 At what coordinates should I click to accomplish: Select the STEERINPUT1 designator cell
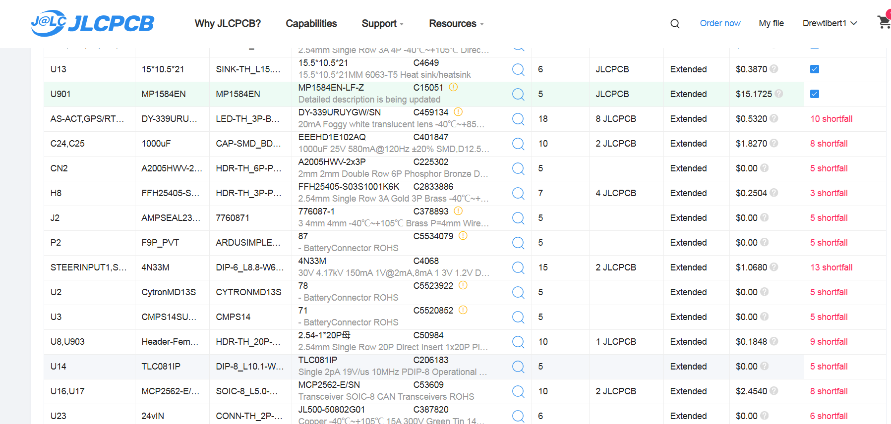coord(88,267)
